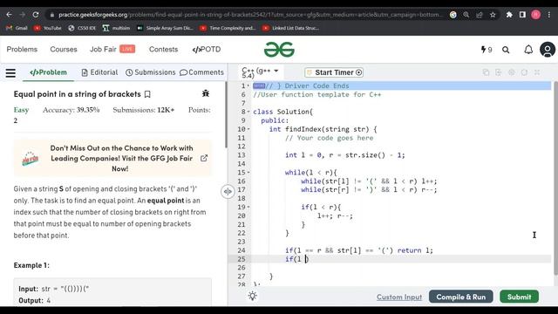Switch to the Comments tab
558x314 pixels.
point(201,72)
